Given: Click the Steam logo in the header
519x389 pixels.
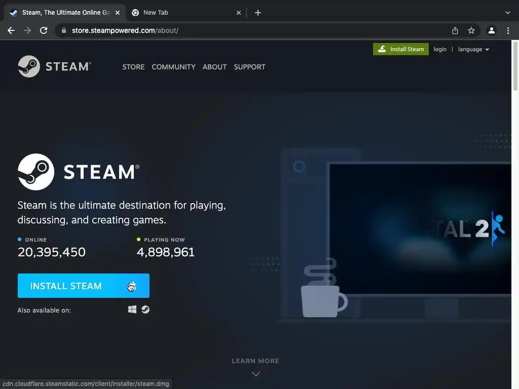Looking at the screenshot, I should pyautogui.click(x=54, y=66).
